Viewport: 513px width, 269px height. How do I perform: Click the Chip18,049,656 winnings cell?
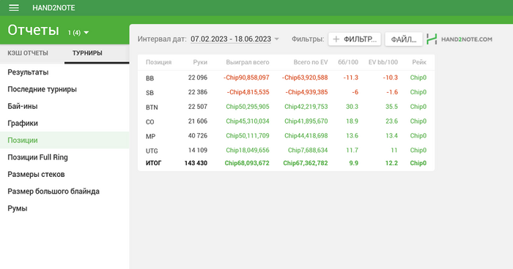pos(248,150)
